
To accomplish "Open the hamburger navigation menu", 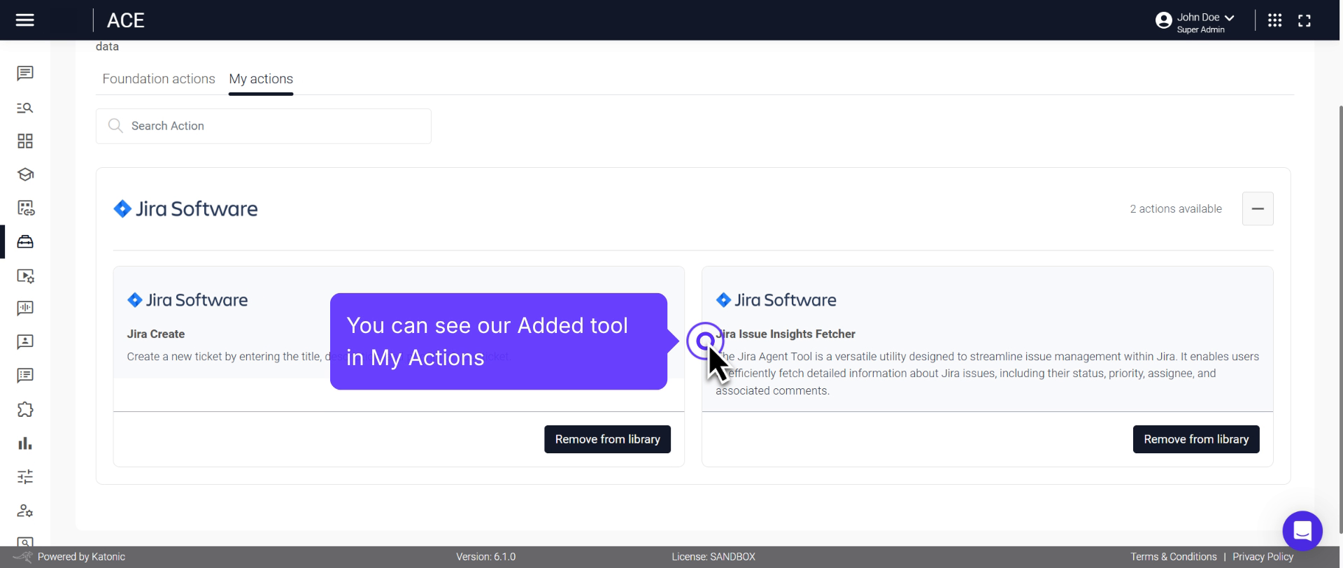I will tap(25, 20).
